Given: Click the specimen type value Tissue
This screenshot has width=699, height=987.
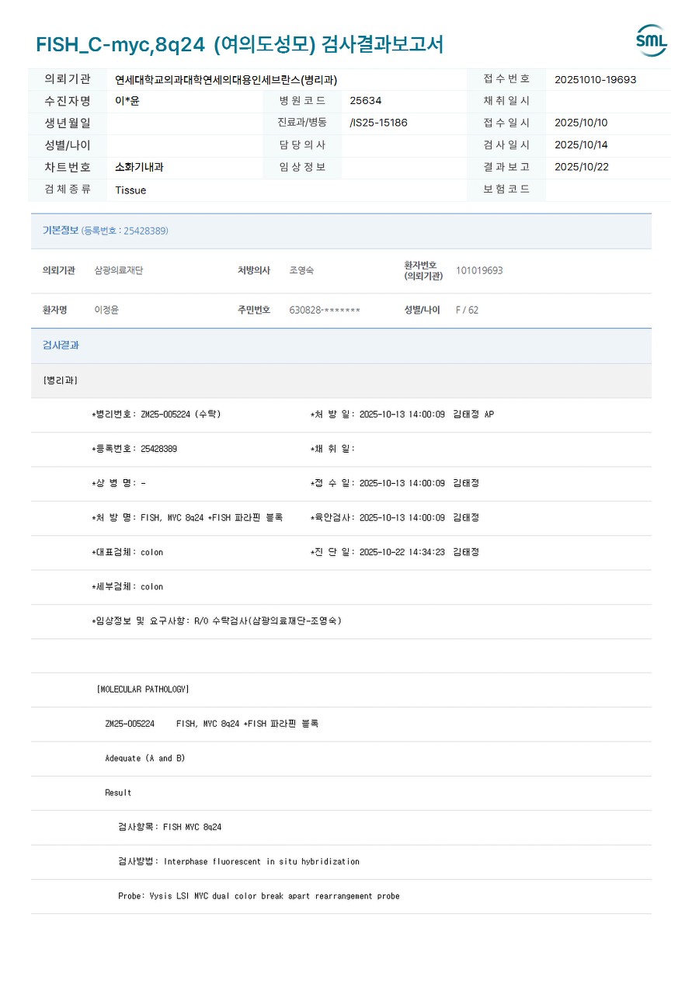Looking at the screenshot, I should point(130,190).
